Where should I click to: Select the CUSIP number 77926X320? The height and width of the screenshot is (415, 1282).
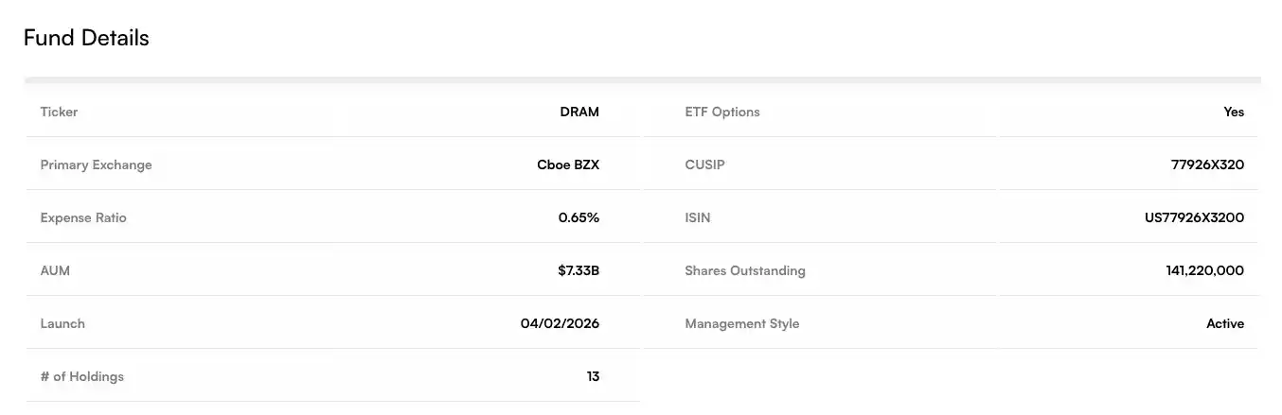pyautogui.click(x=1207, y=164)
